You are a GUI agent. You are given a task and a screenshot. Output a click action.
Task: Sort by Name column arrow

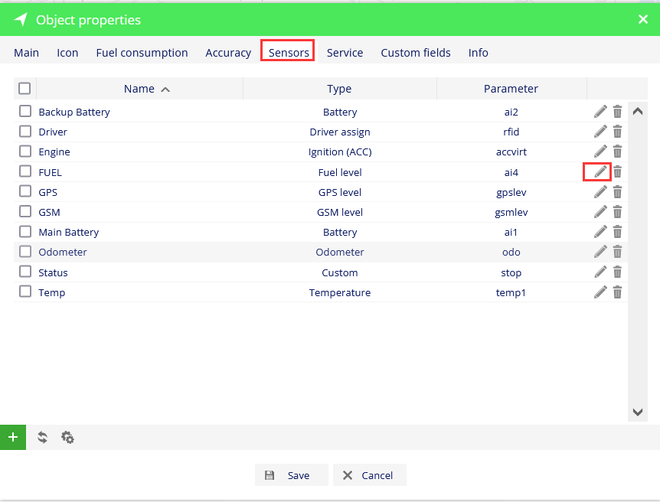(165, 90)
